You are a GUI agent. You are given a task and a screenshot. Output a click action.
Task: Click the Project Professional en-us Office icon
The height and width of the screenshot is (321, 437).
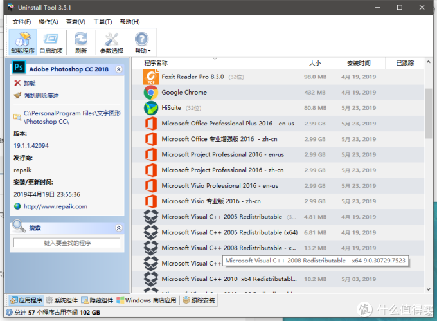point(151,154)
